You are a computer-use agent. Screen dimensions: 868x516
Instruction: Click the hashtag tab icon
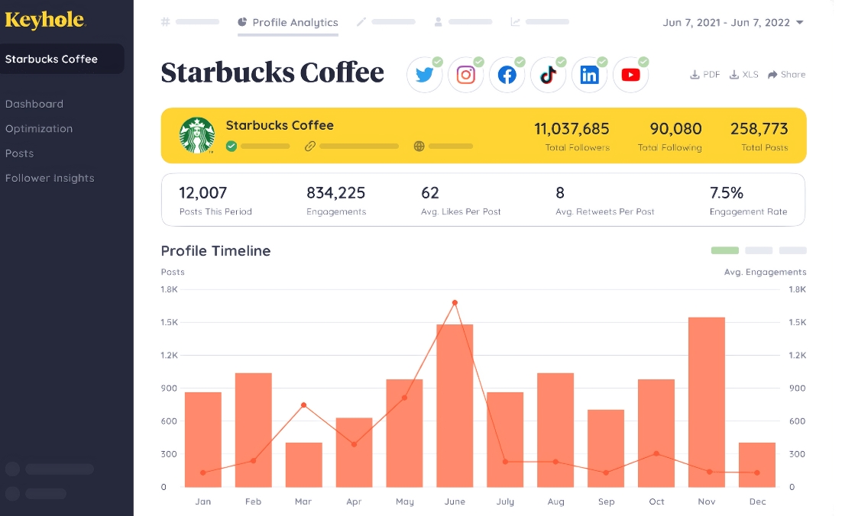pyautogui.click(x=165, y=22)
